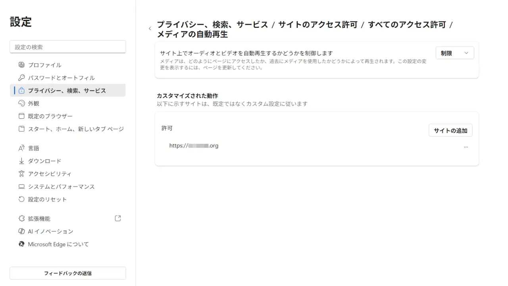Viewport: 508px width, 286px height.
Task: Focus the 設定の検索 search field
Action: [x=67, y=47]
